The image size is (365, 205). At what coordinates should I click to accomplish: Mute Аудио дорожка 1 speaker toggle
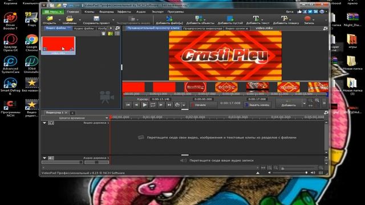click(51, 158)
